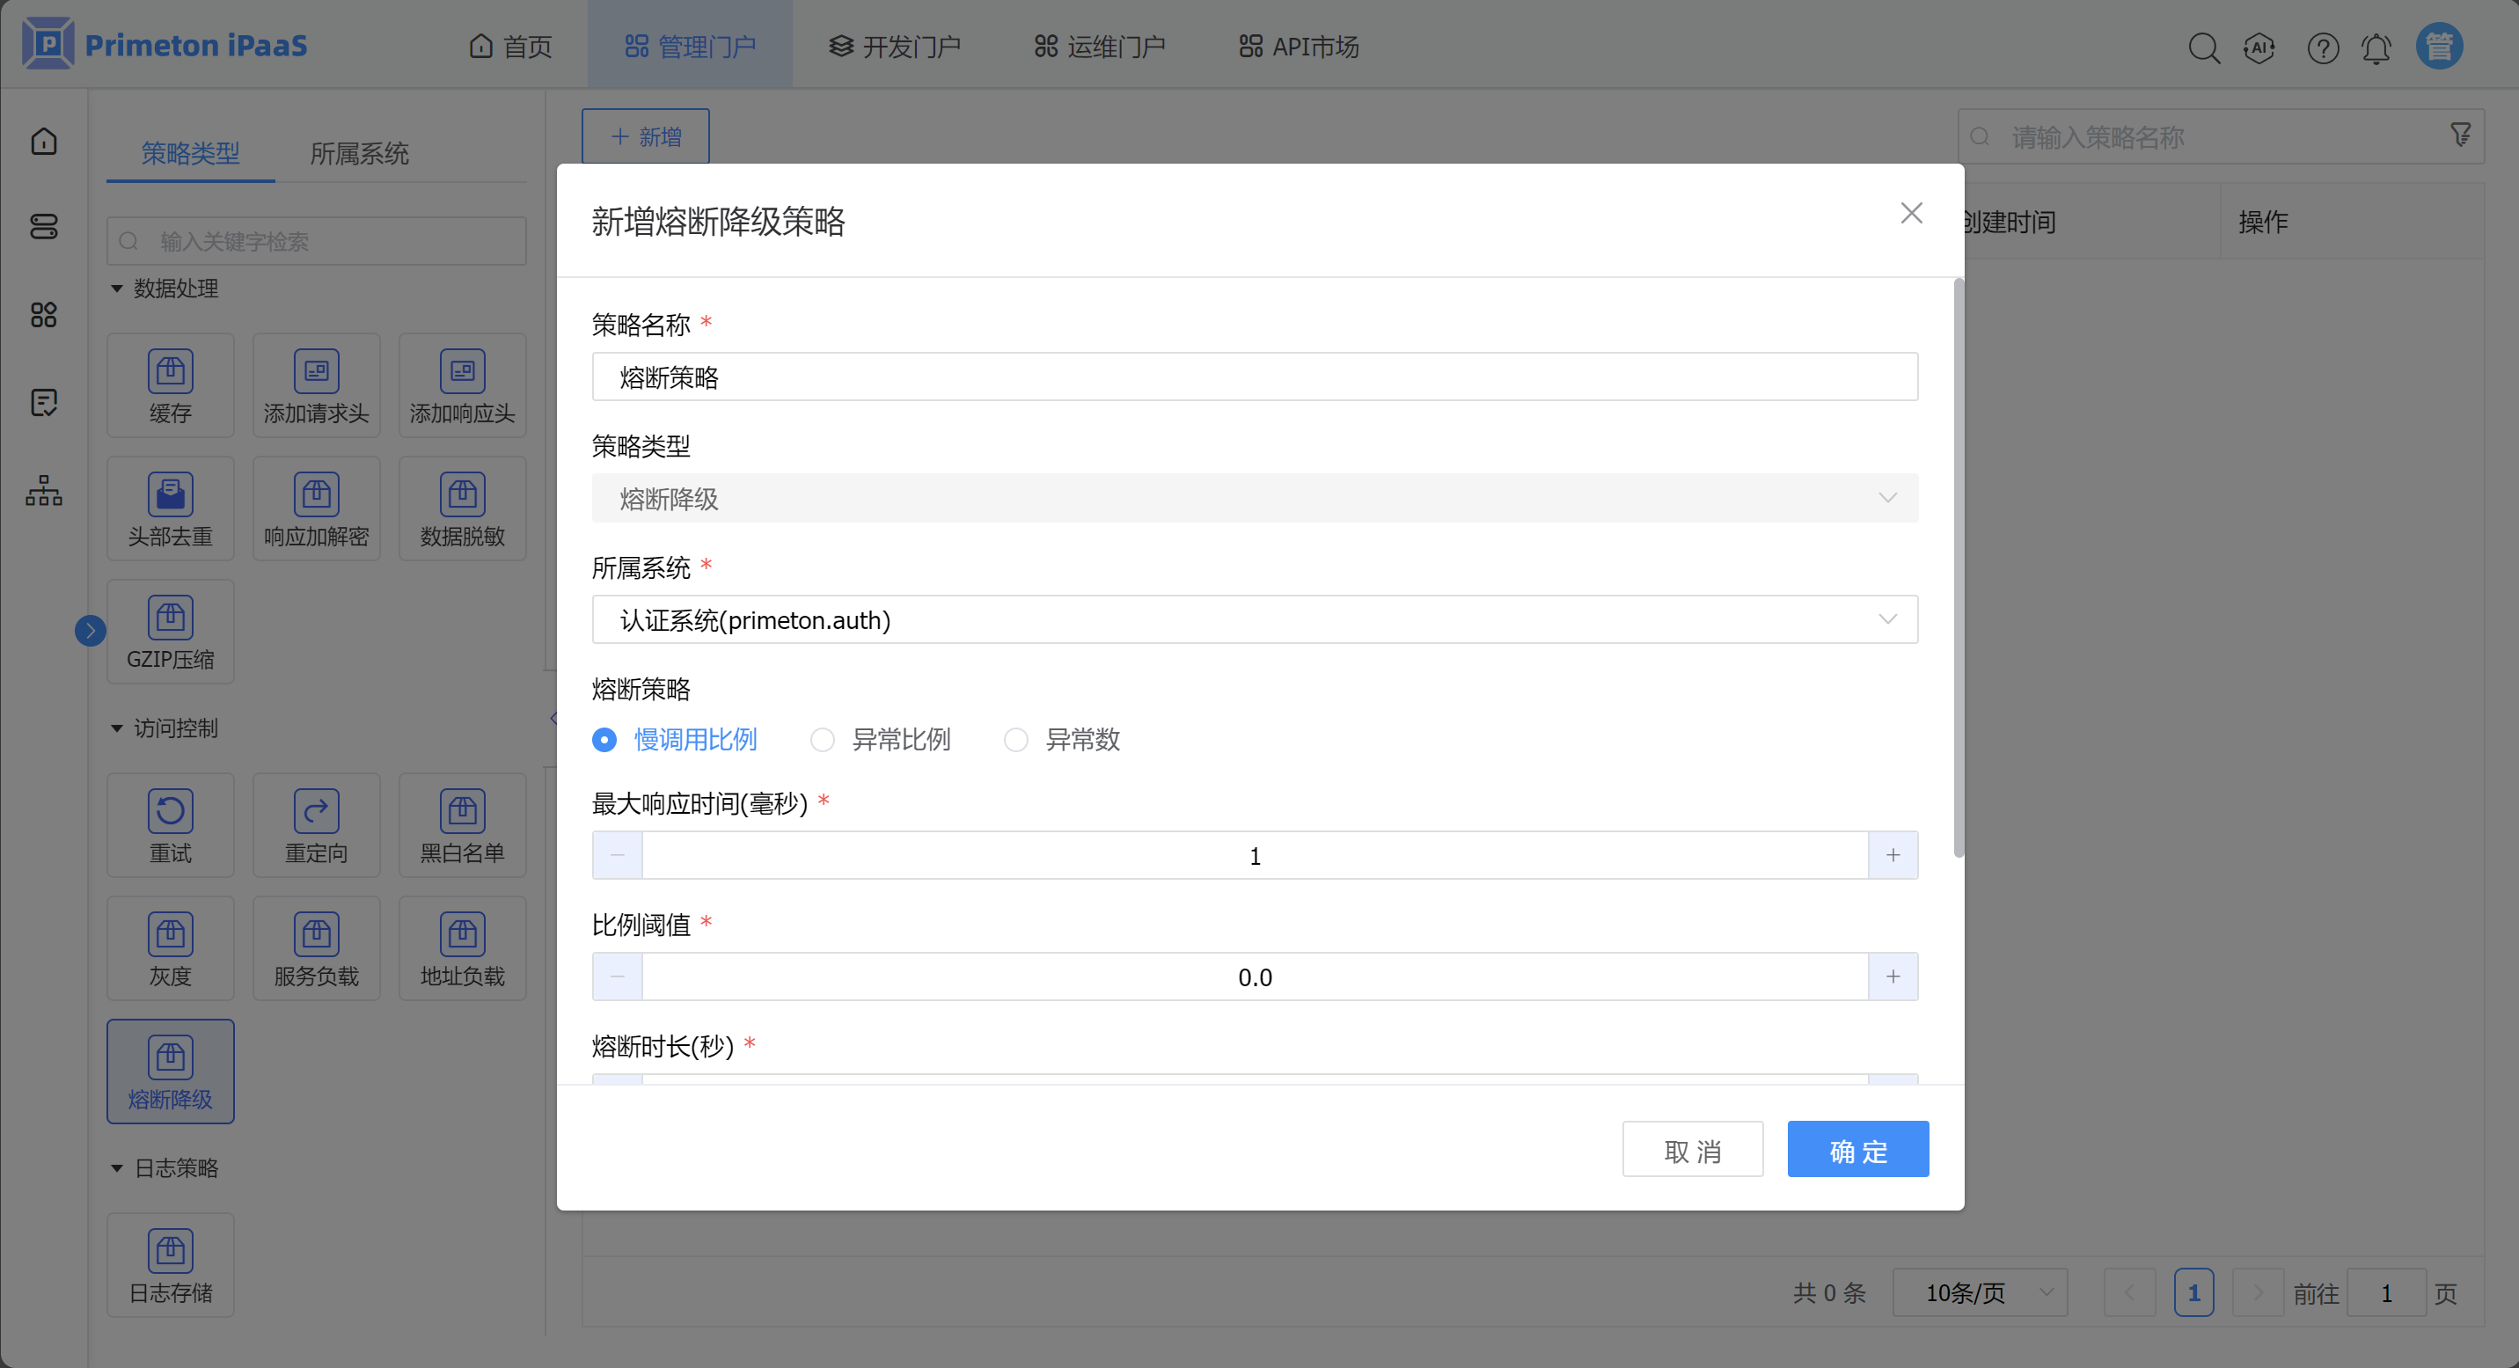The image size is (2519, 1368).
Task: Collapse the 数据处理 tree section
Action: (117, 289)
